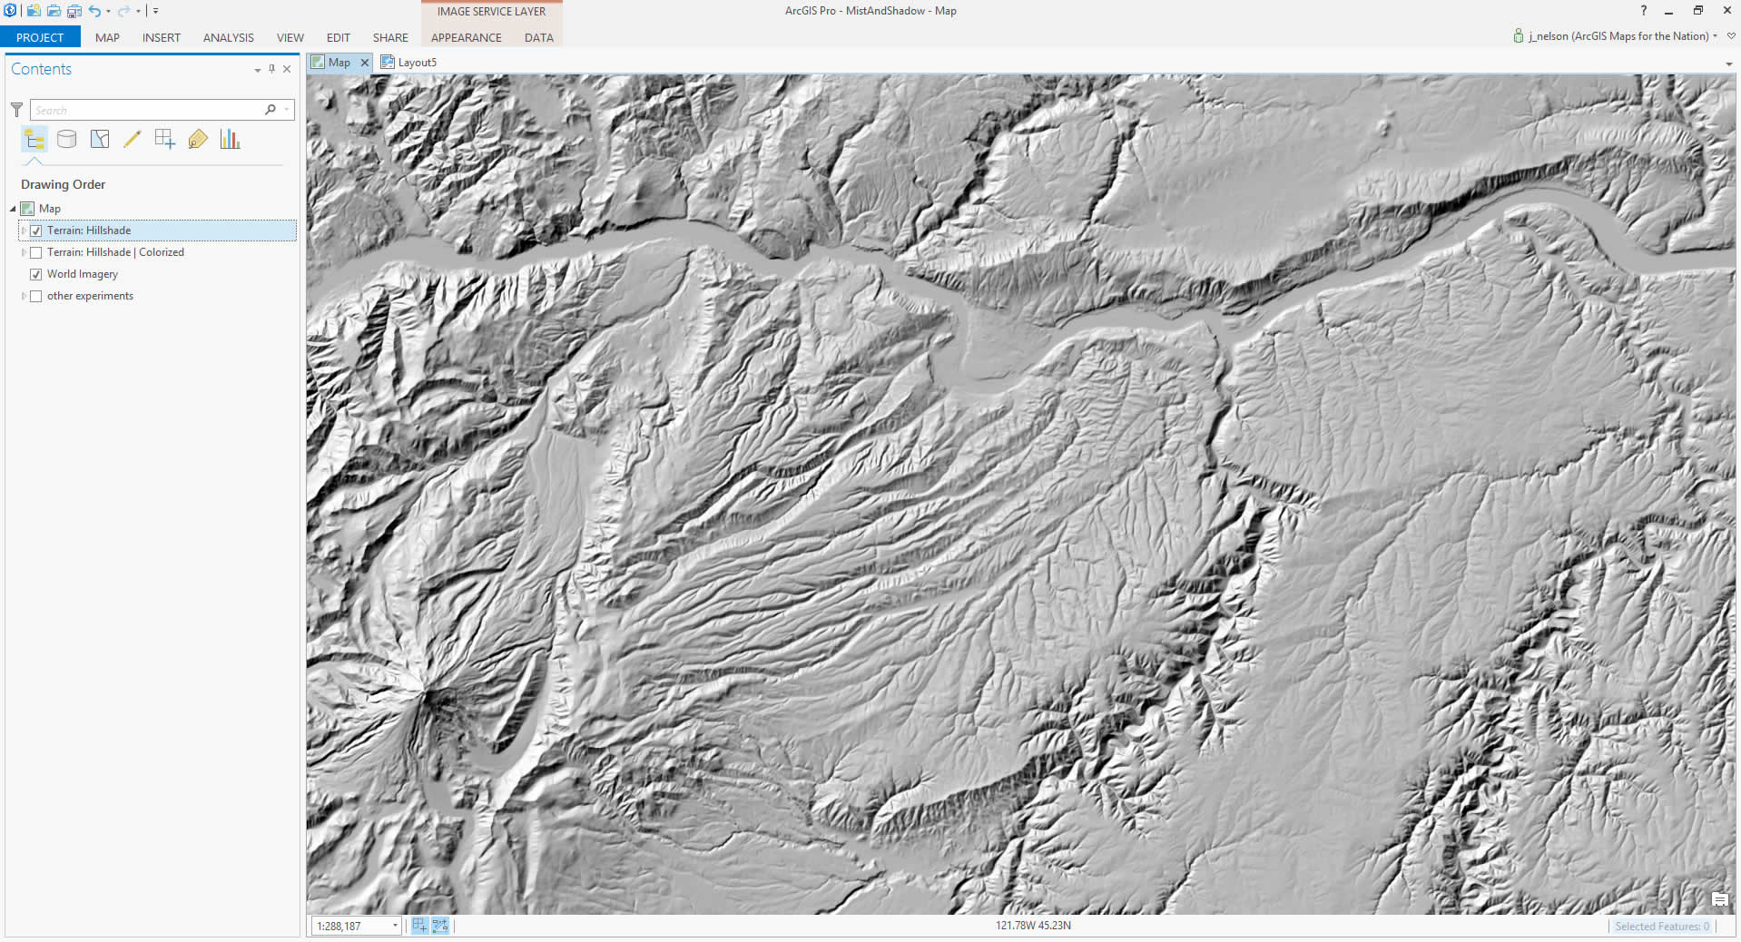Select List By Snapping view
The width and height of the screenshot is (1741, 942).
click(x=165, y=139)
